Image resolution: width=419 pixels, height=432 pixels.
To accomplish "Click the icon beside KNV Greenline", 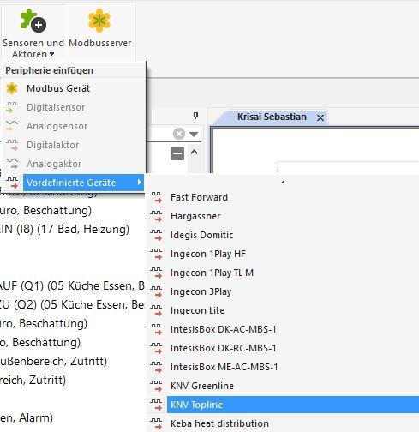I will pos(156,386).
